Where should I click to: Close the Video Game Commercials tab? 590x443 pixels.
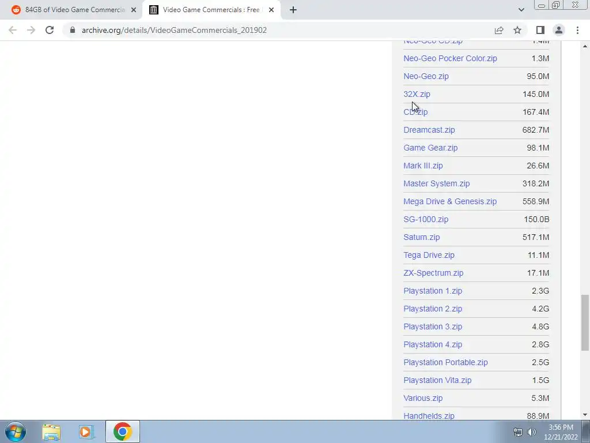[x=271, y=10]
